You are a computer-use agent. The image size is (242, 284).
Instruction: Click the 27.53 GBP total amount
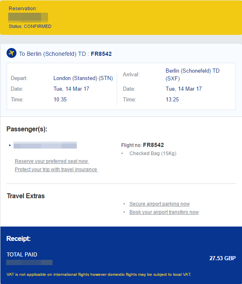[x=222, y=258]
